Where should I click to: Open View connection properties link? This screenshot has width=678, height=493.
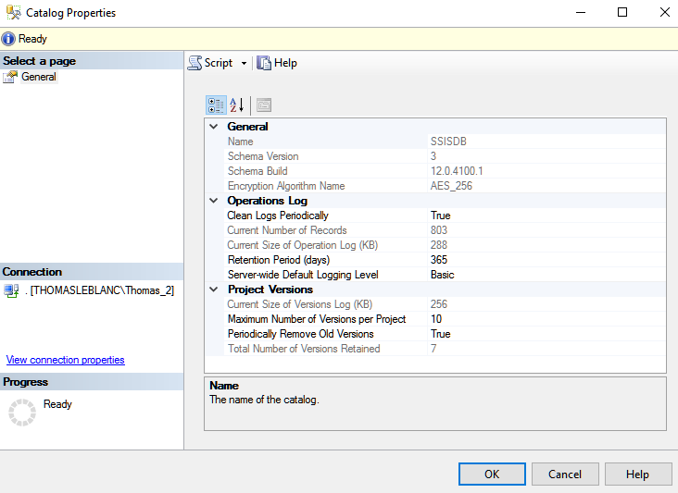click(65, 360)
